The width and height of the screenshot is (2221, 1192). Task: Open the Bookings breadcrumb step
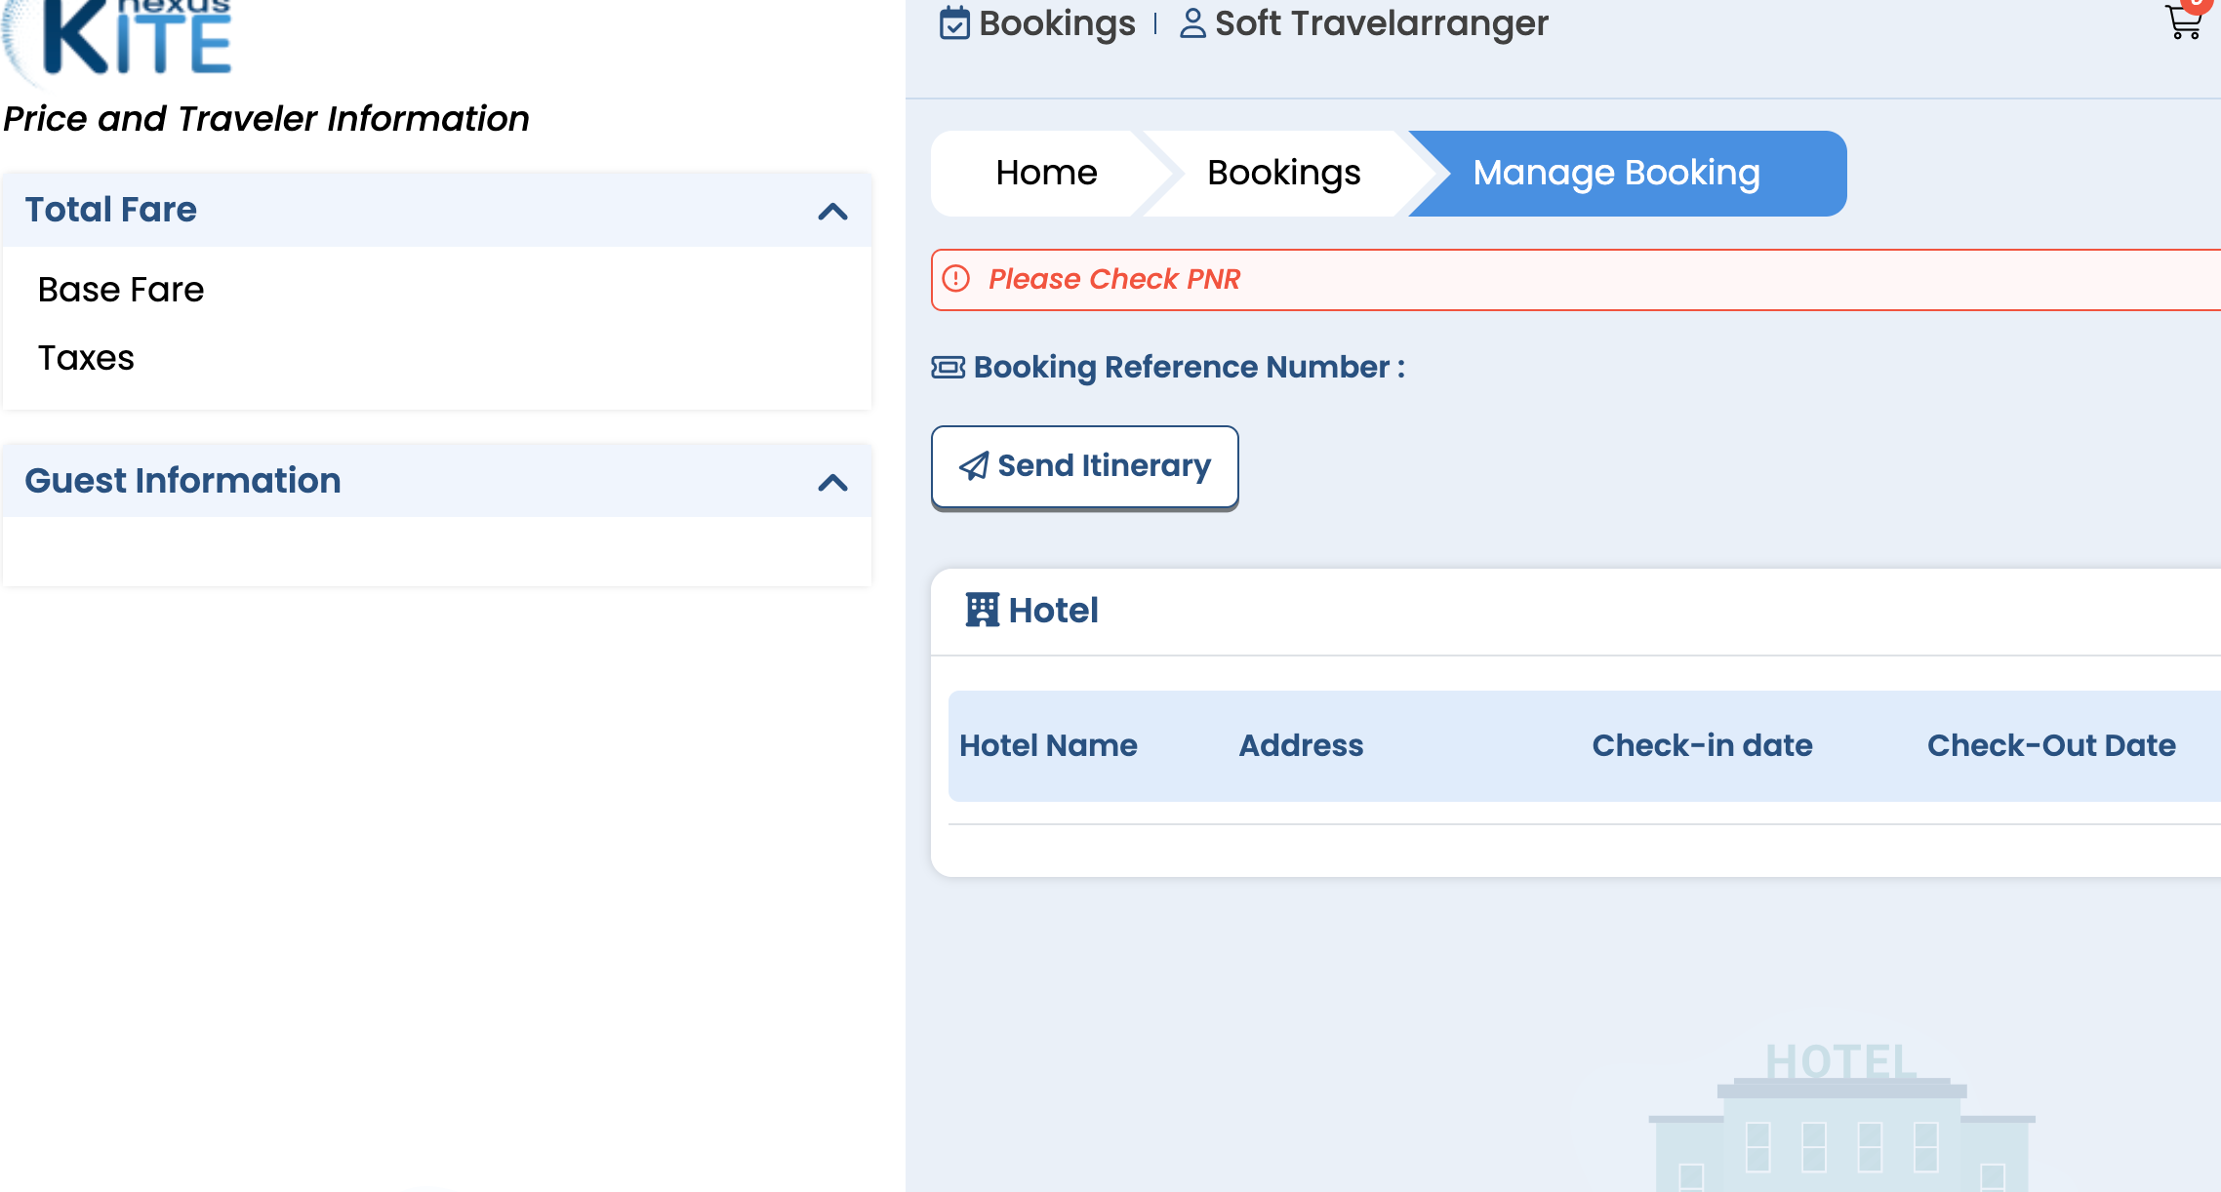(x=1283, y=173)
